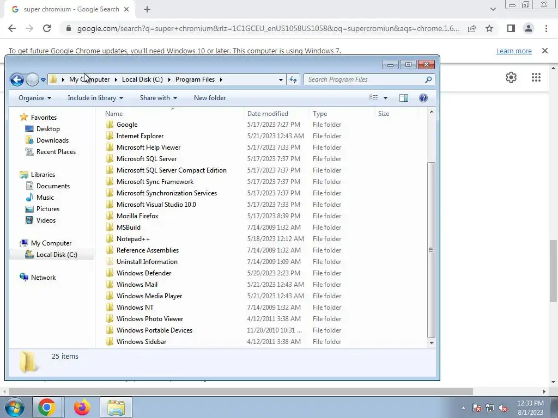The width and height of the screenshot is (558, 418).
Task: Open the Organize menu
Action: [x=34, y=98]
